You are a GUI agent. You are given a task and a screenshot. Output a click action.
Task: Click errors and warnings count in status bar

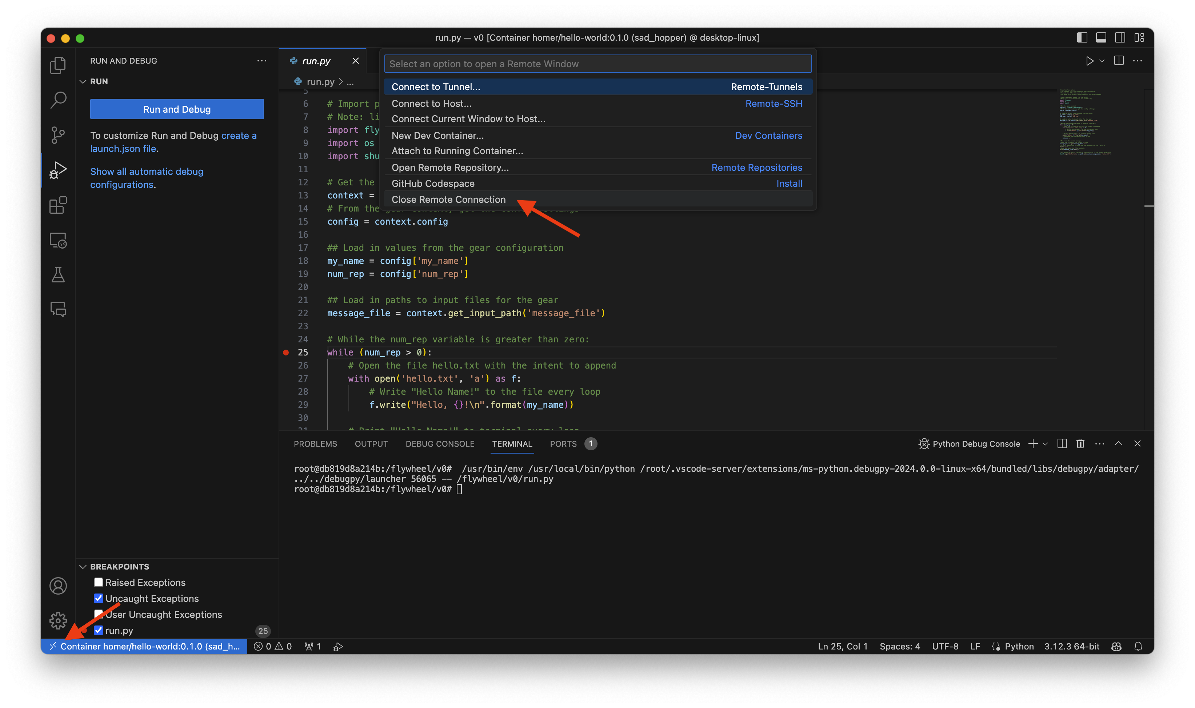click(x=272, y=647)
